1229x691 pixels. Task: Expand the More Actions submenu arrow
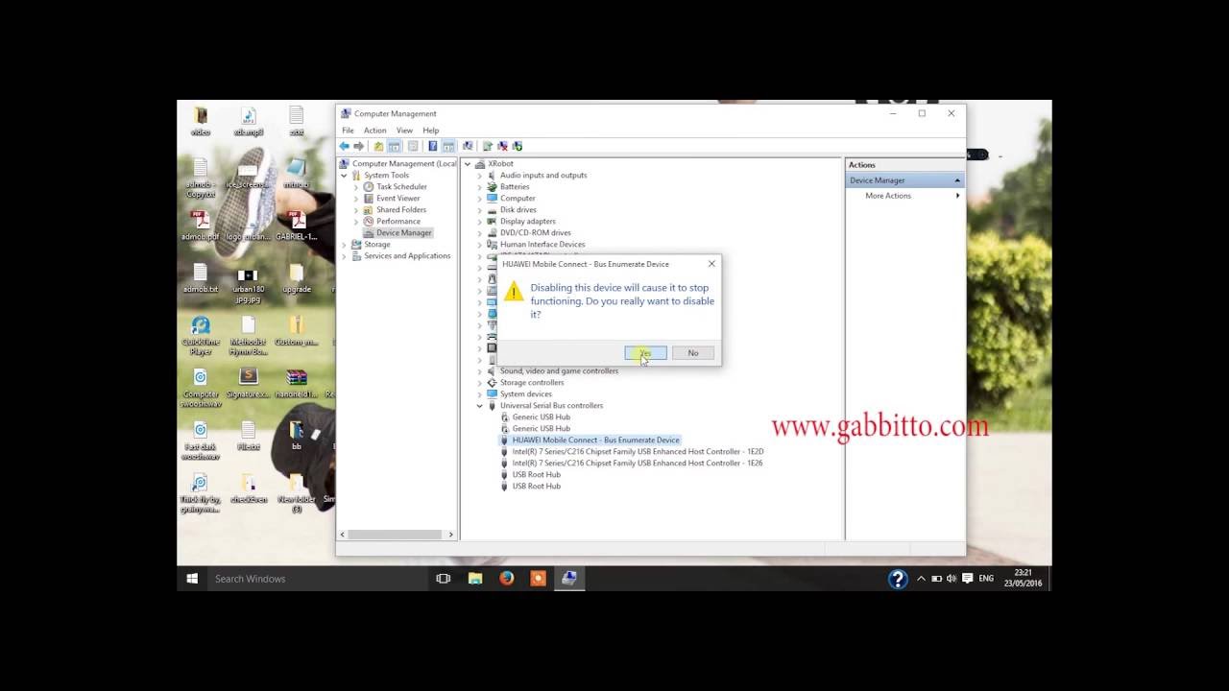tap(957, 196)
